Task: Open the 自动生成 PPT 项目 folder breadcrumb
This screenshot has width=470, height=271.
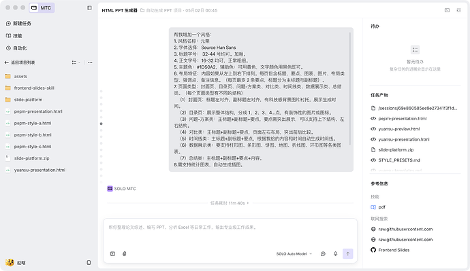Action: point(161,10)
